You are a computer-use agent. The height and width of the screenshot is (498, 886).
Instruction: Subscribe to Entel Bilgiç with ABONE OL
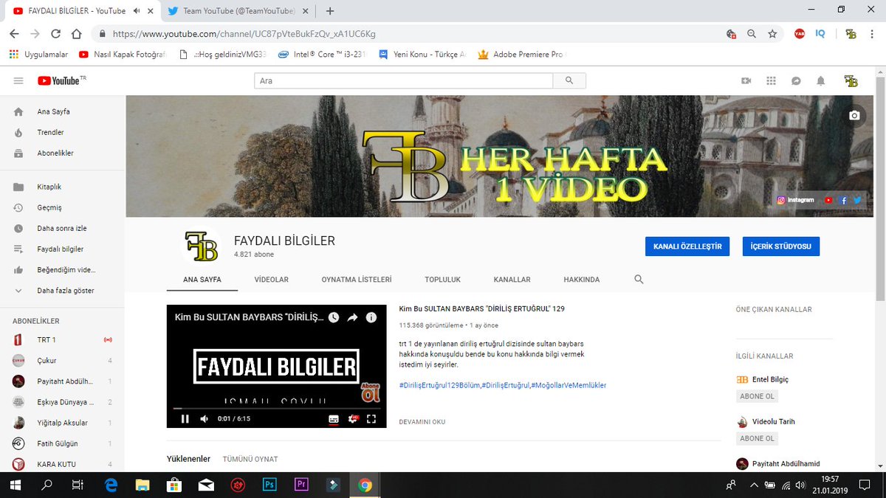pos(757,396)
